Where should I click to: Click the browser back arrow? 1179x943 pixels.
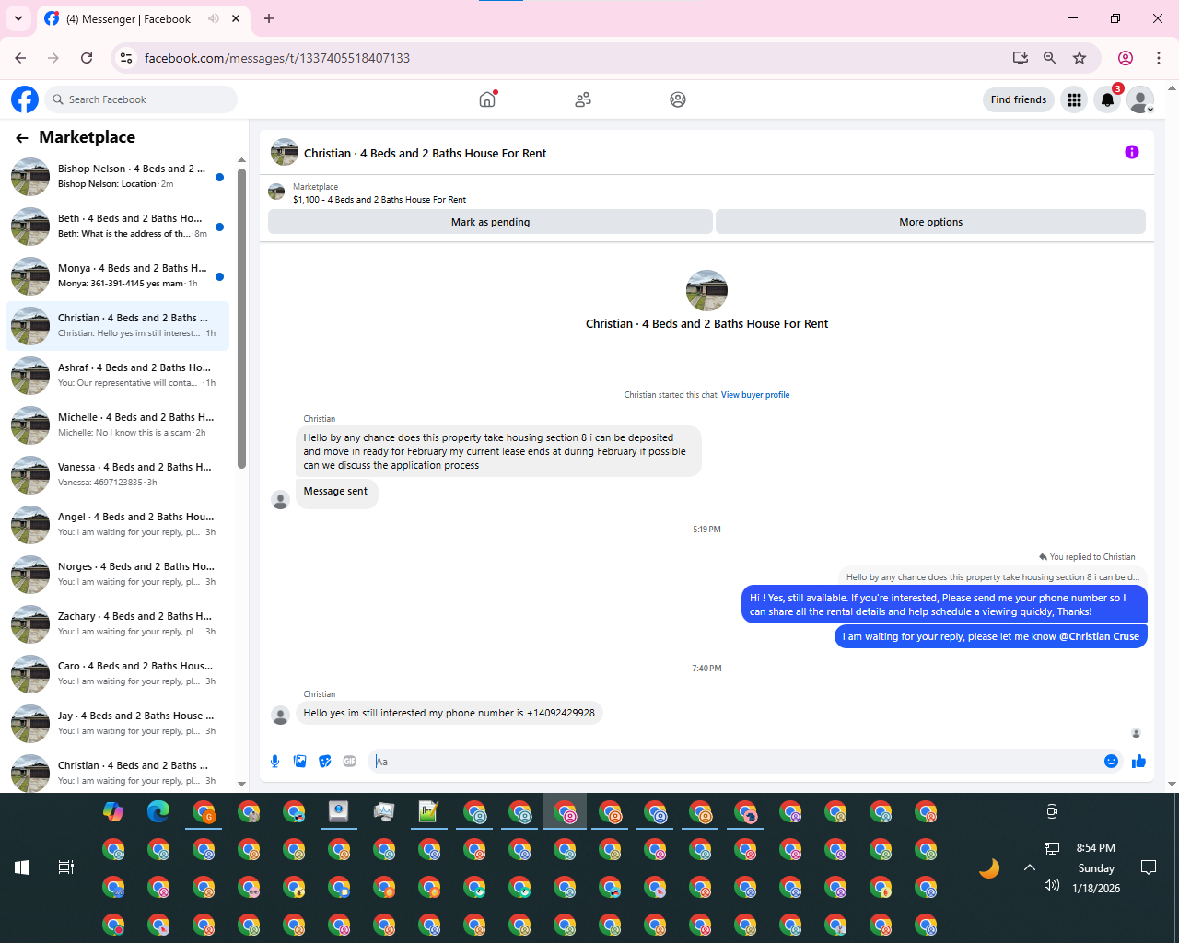click(x=20, y=58)
